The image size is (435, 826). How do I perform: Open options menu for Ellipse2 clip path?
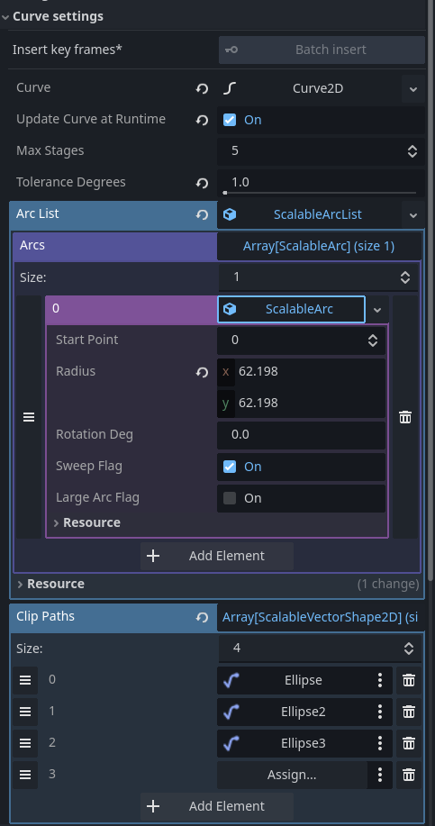380,713
